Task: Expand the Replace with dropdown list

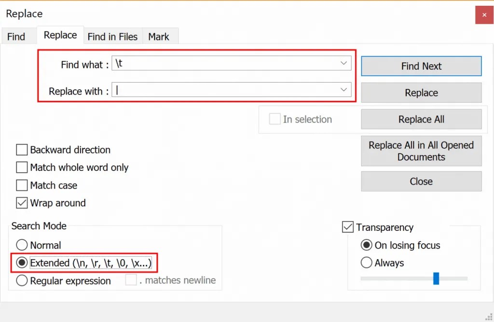Action: [x=343, y=89]
